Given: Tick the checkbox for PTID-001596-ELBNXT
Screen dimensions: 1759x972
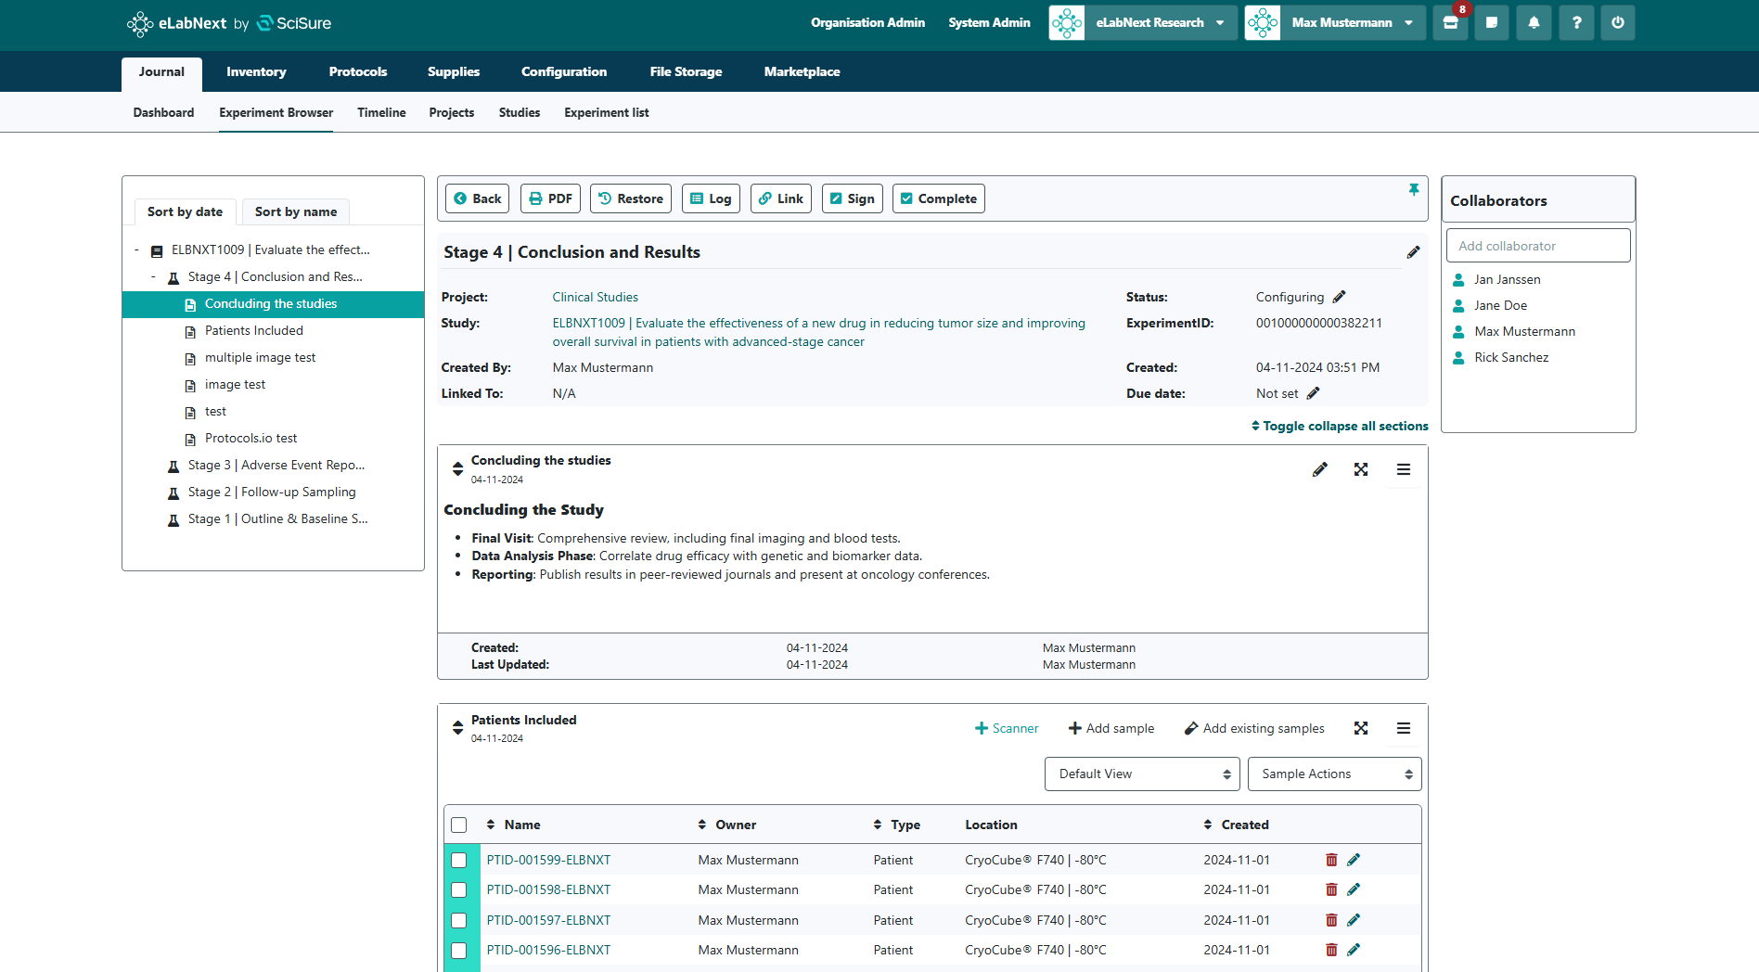Looking at the screenshot, I should click(458, 950).
